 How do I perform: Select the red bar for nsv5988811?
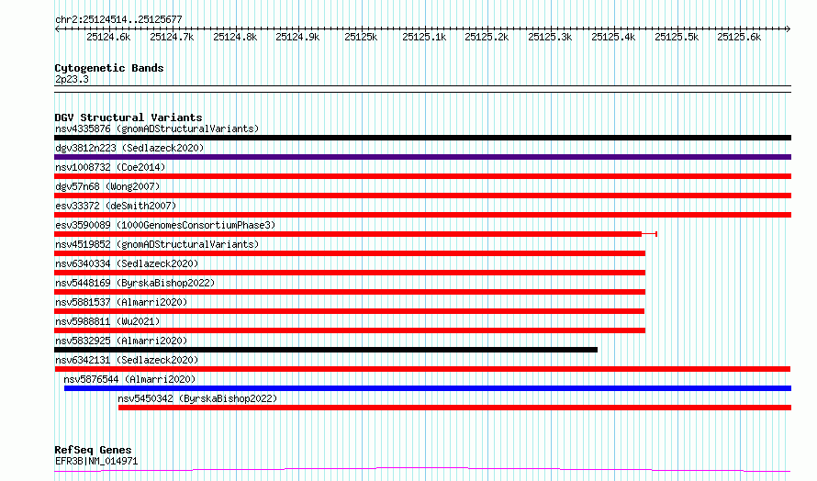click(350, 330)
